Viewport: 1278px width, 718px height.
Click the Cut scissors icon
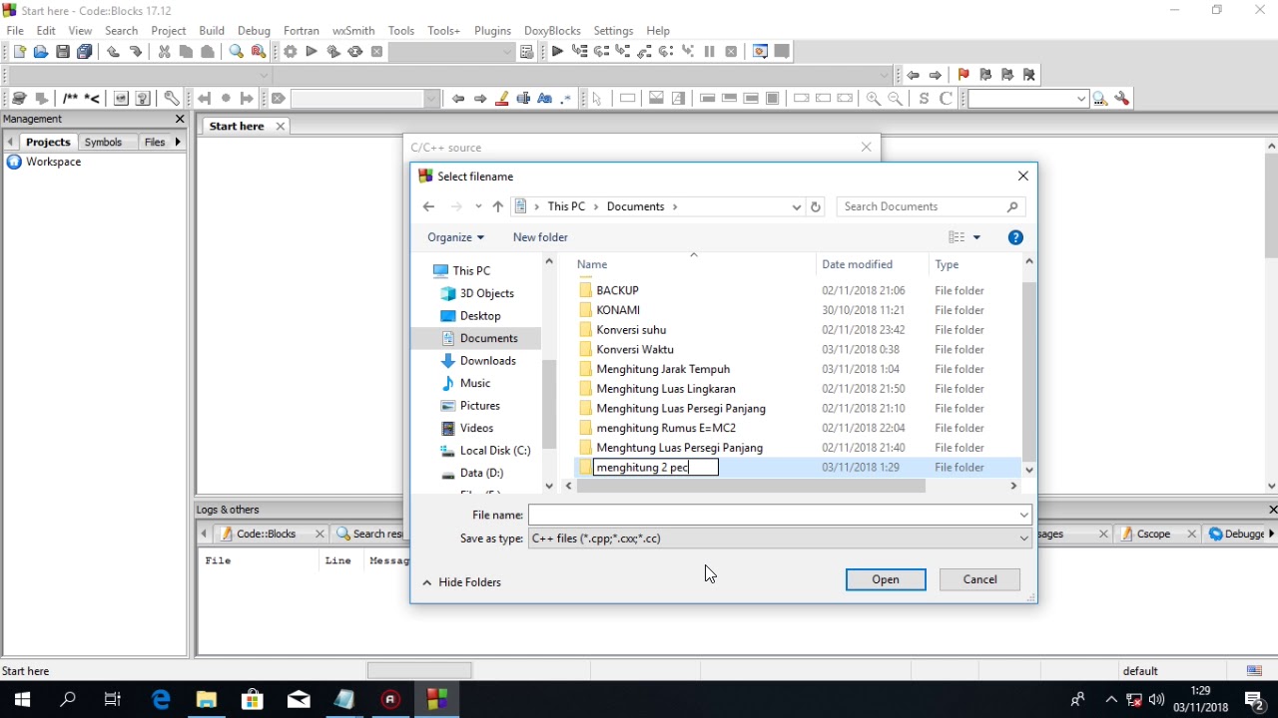165,52
